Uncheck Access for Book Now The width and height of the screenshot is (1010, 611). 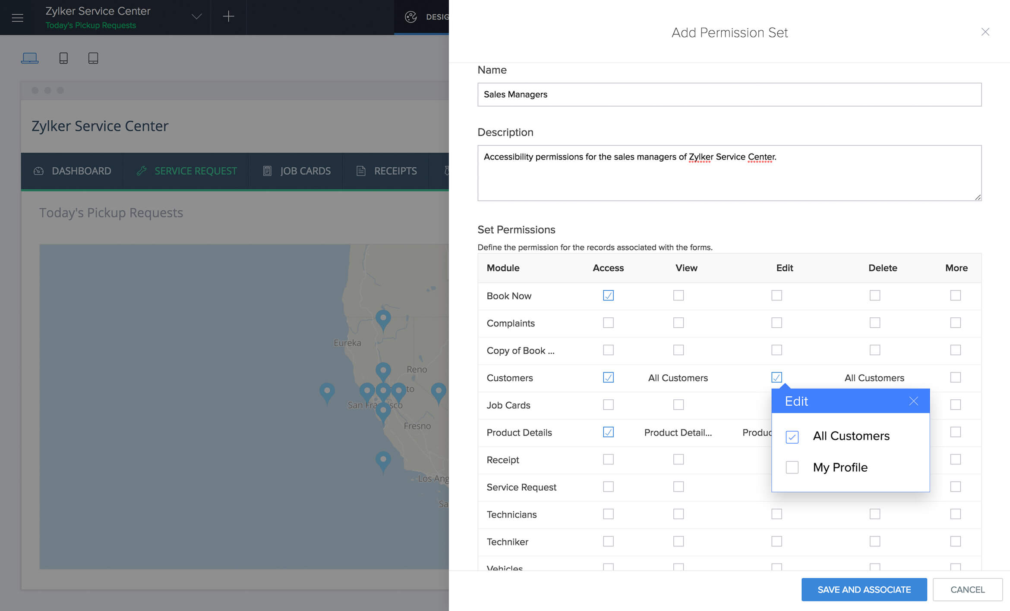pos(608,295)
